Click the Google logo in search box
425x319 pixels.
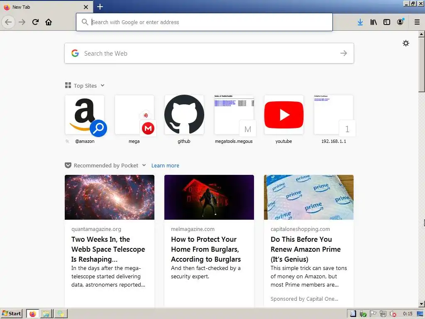click(75, 53)
